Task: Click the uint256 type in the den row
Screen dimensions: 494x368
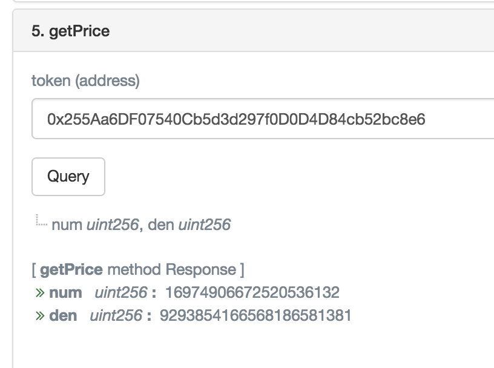Action: tap(116, 316)
